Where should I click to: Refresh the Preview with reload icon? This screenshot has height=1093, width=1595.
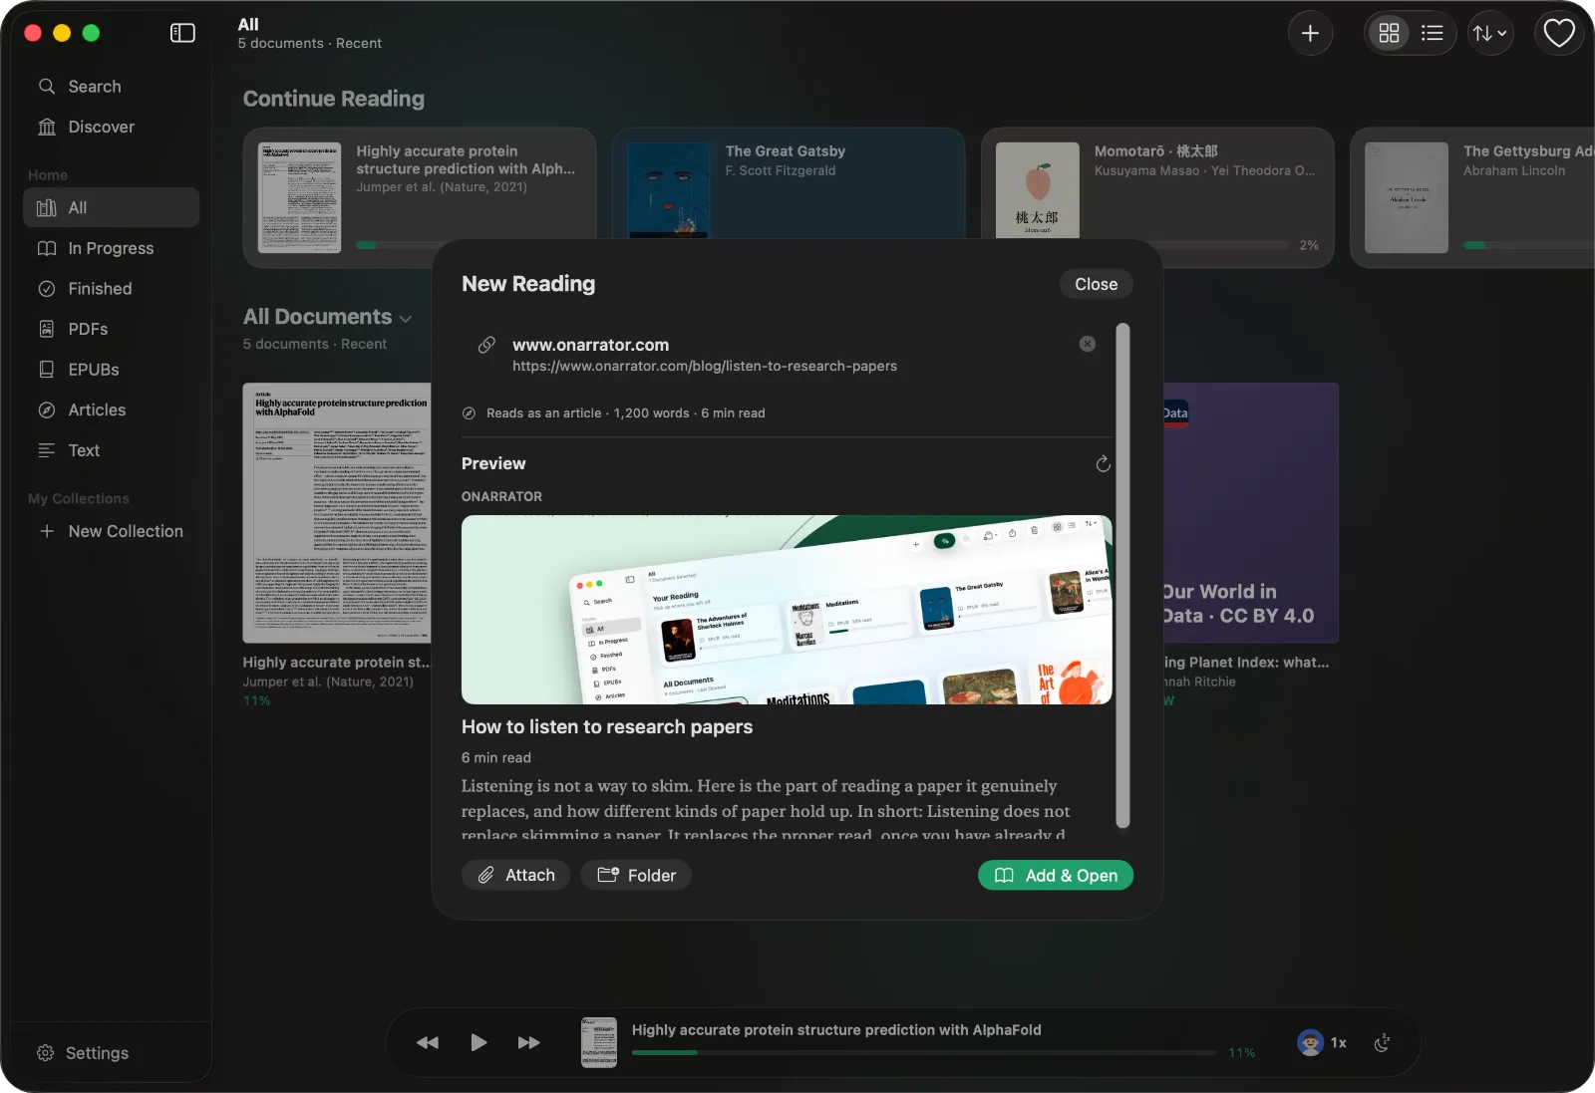click(x=1103, y=464)
